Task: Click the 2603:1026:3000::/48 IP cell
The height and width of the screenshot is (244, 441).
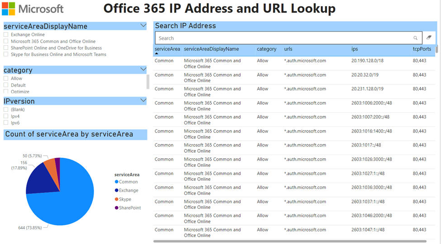Action: tap(371, 159)
